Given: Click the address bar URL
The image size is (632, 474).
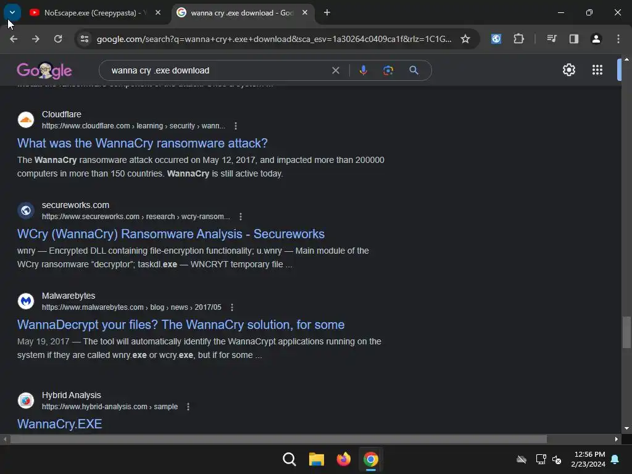Looking at the screenshot, I should 274,39.
